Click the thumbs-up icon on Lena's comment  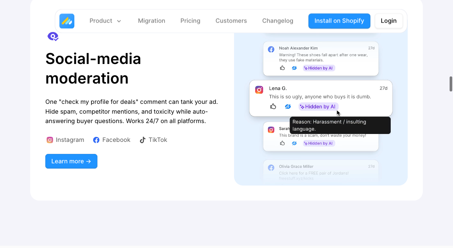tap(273, 106)
